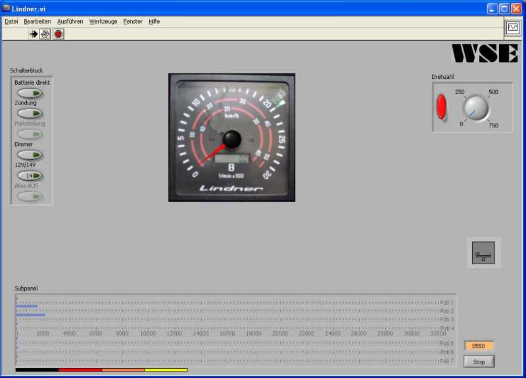Switch the 12V/14V toggle

(30, 176)
